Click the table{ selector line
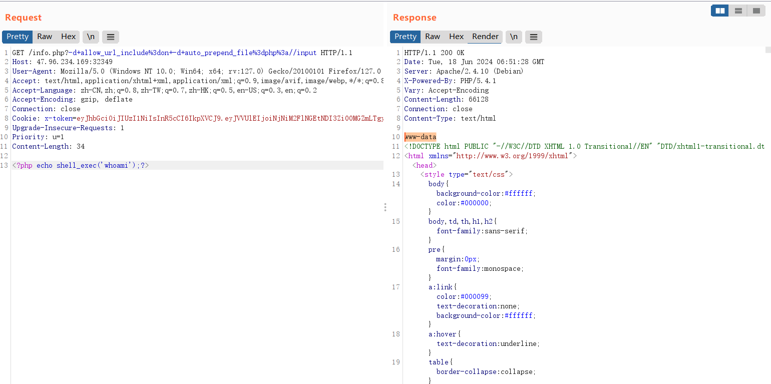 click(440, 362)
